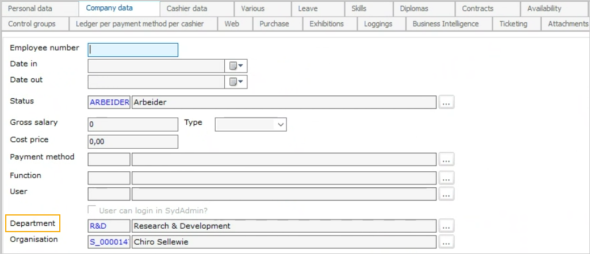This screenshot has width=590, height=254.
Task: Select the Ledger per payment method tab
Action: (144, 24)
